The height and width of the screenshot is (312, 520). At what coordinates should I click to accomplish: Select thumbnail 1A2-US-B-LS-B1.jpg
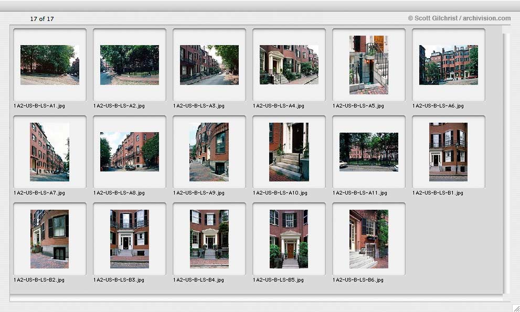(x=448, y=152)
